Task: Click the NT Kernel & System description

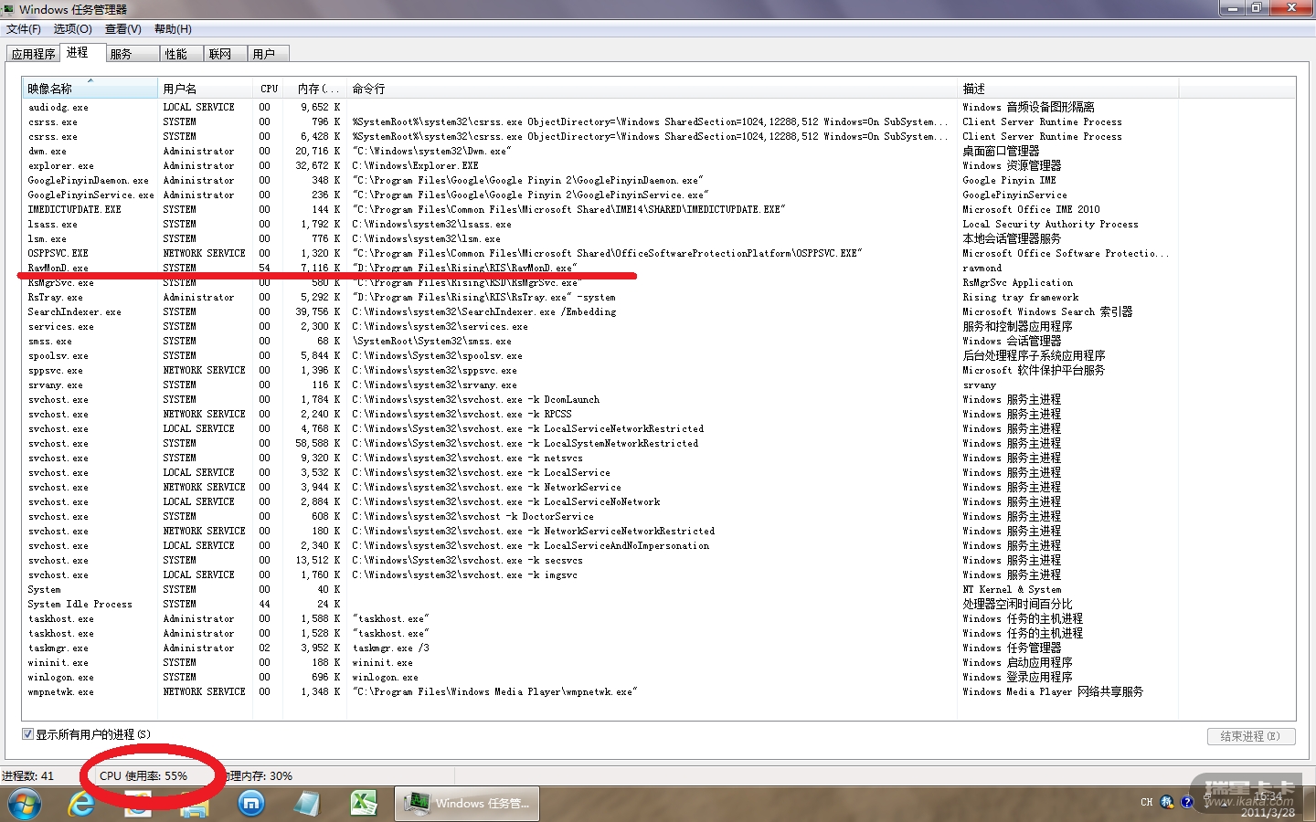Action: 1012,589
